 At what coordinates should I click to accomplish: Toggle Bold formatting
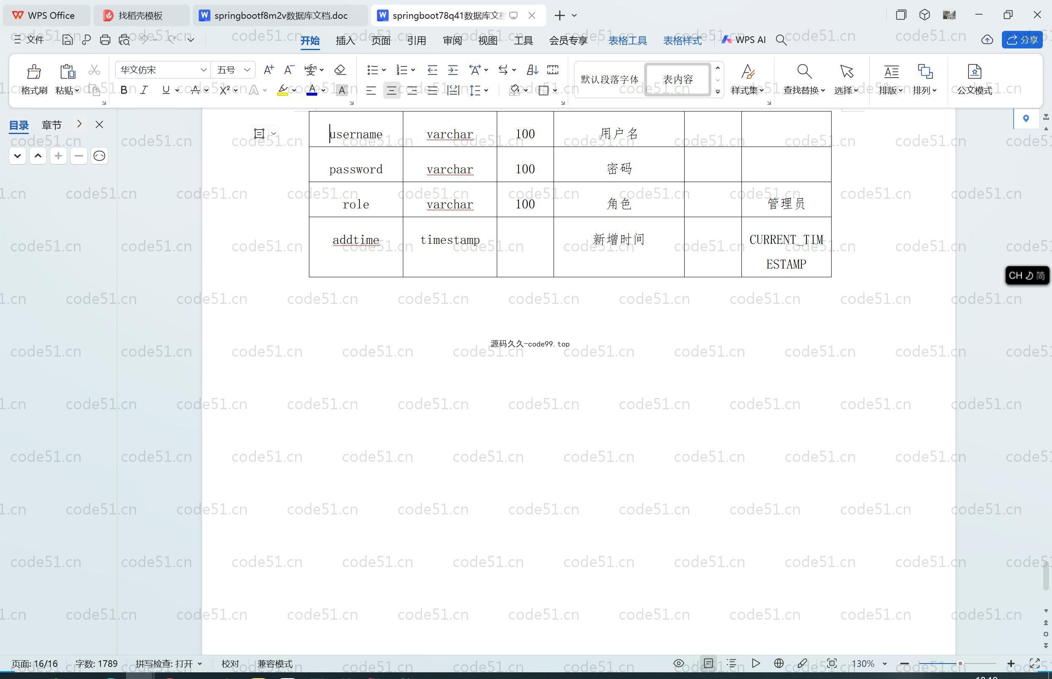pos(124,90)
